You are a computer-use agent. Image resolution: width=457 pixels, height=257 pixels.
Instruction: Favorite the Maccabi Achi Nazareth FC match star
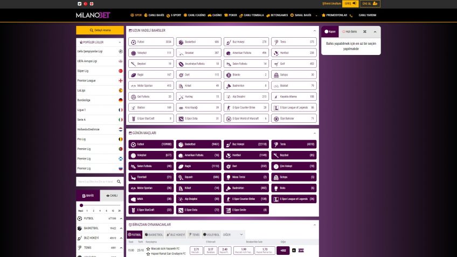point(148,248)
